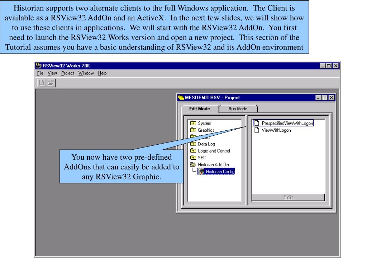Open the File menu

click(x=40, y=73)
